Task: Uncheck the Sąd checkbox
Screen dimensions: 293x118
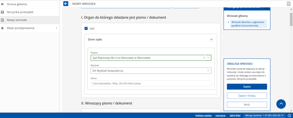Action: click(86, 29)
